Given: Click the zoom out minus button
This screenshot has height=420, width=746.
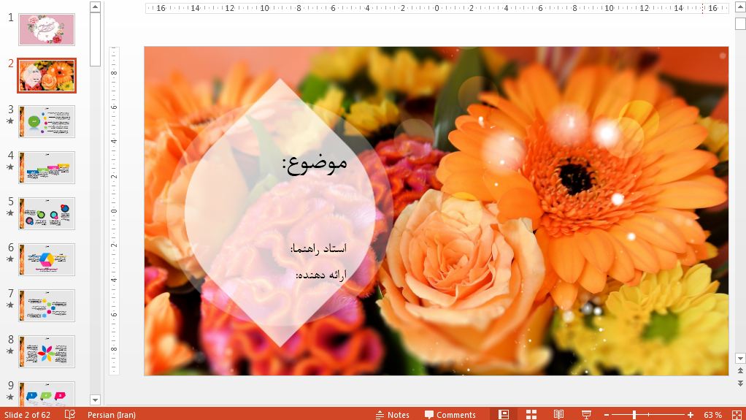Looking at the screenshot, I should [x=606, y=415].
